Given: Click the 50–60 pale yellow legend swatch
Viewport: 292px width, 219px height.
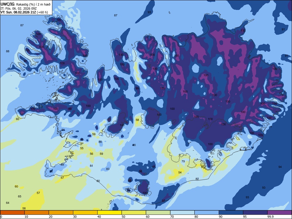Looking at the screenshot, I should [x=134, y=213].
